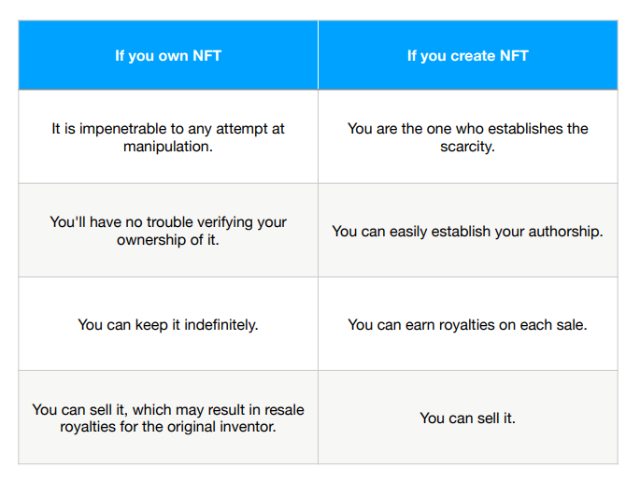The width and height of the screenshot is (640, 482).
Task: Select the cell about impenetrable to manipulation
Action: point(168,137)
